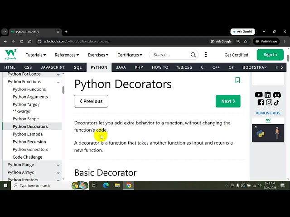Open the Discord icon

click(277, 95)
